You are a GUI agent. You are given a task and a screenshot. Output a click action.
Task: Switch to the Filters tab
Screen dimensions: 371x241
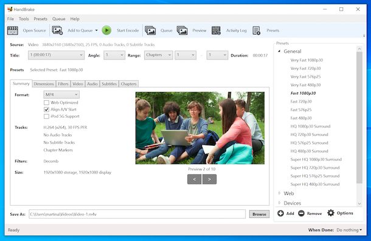click(x=63, y=84)
